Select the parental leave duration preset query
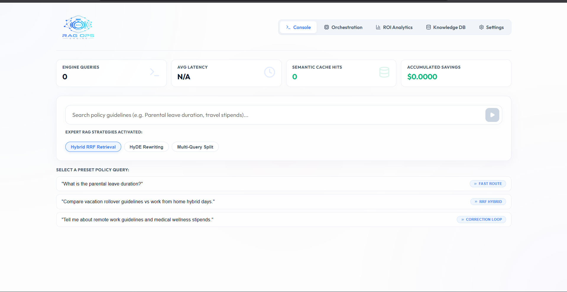Viewport: 567px width, 292px height. click(283, 184)
